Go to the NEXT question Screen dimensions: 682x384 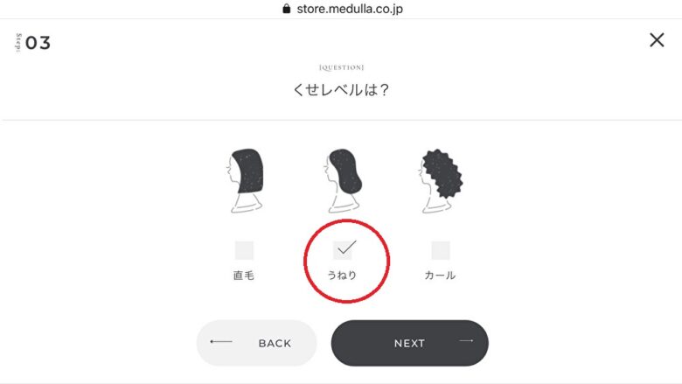click(x=410, y=343)
